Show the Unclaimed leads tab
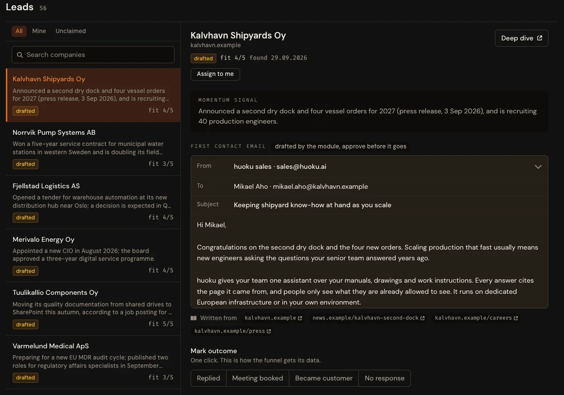The image size is (564, 395). (70, 31)
